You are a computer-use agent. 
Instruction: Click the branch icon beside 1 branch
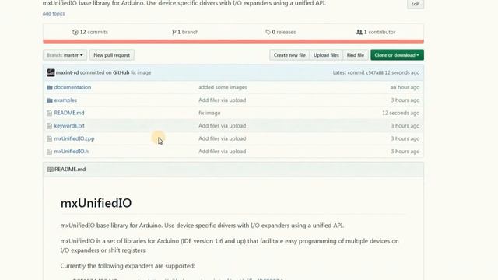pyautogui.click(x=174, y=32)
